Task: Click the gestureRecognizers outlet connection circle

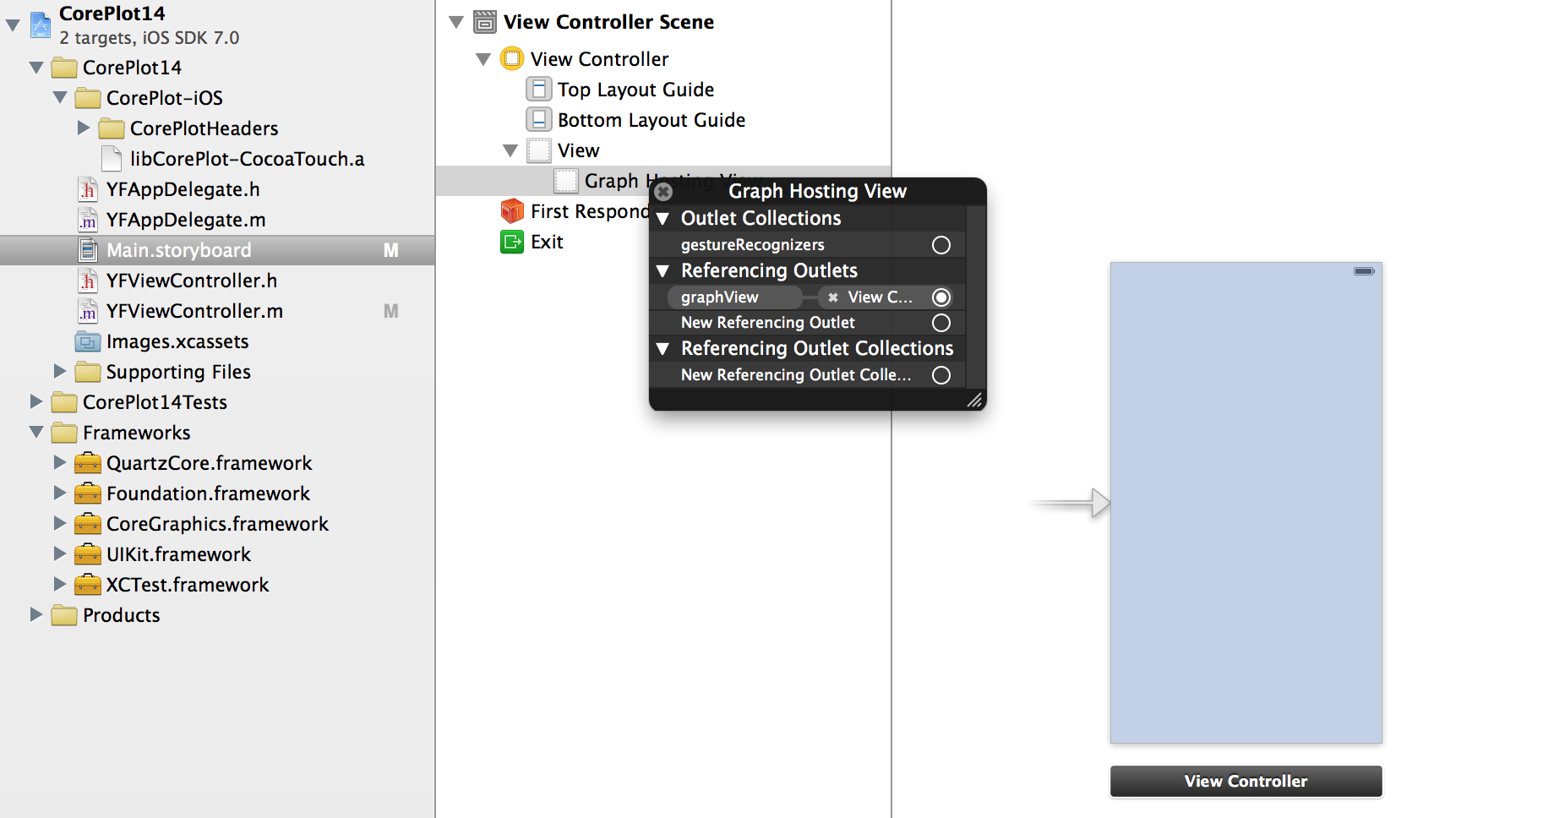Action: point(941,245)
